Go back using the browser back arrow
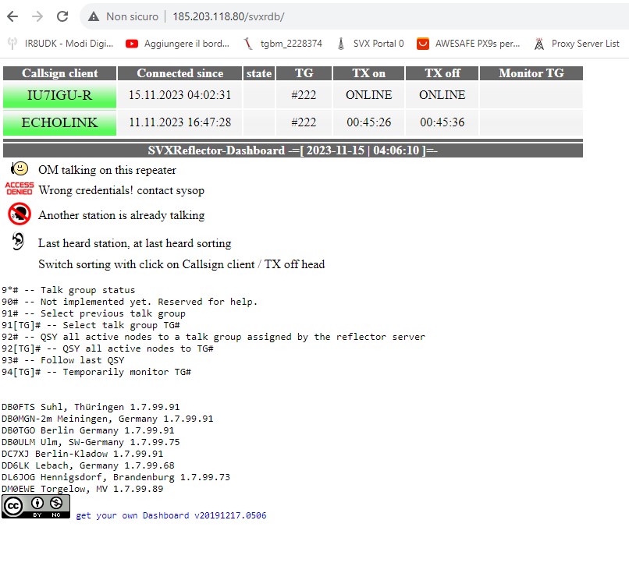Viewport: 629px width, 566px height. click(12, 16)
